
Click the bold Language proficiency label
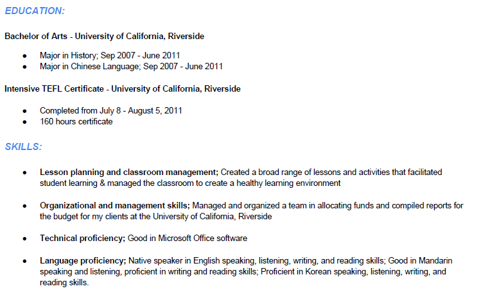82,261
